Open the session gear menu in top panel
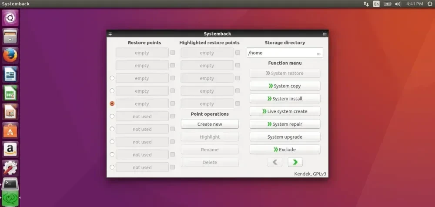The height and width of the screenshot is (207, 435). (x=430, y=4)
